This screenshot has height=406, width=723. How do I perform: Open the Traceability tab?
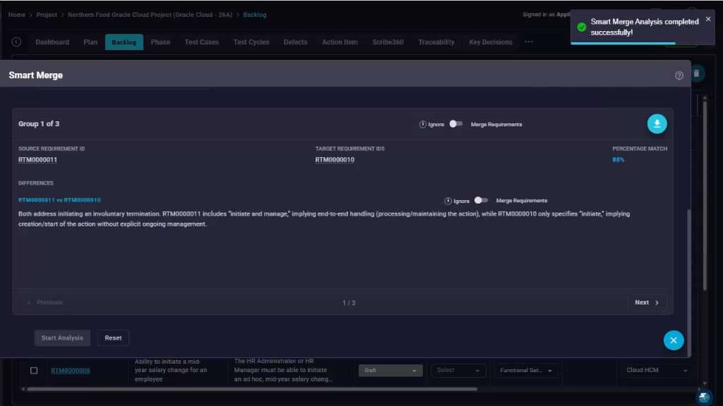436,42
